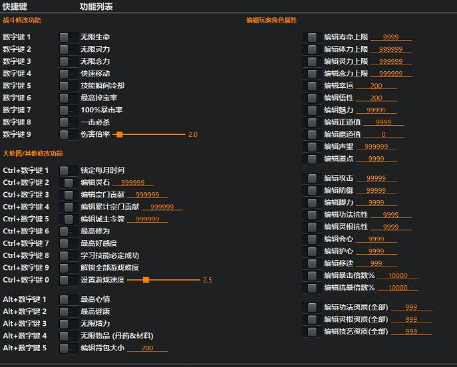Screen dimensions: 457x367
Task: Turn on 最高好感度 switch
Action: click(x=68, y=243)
